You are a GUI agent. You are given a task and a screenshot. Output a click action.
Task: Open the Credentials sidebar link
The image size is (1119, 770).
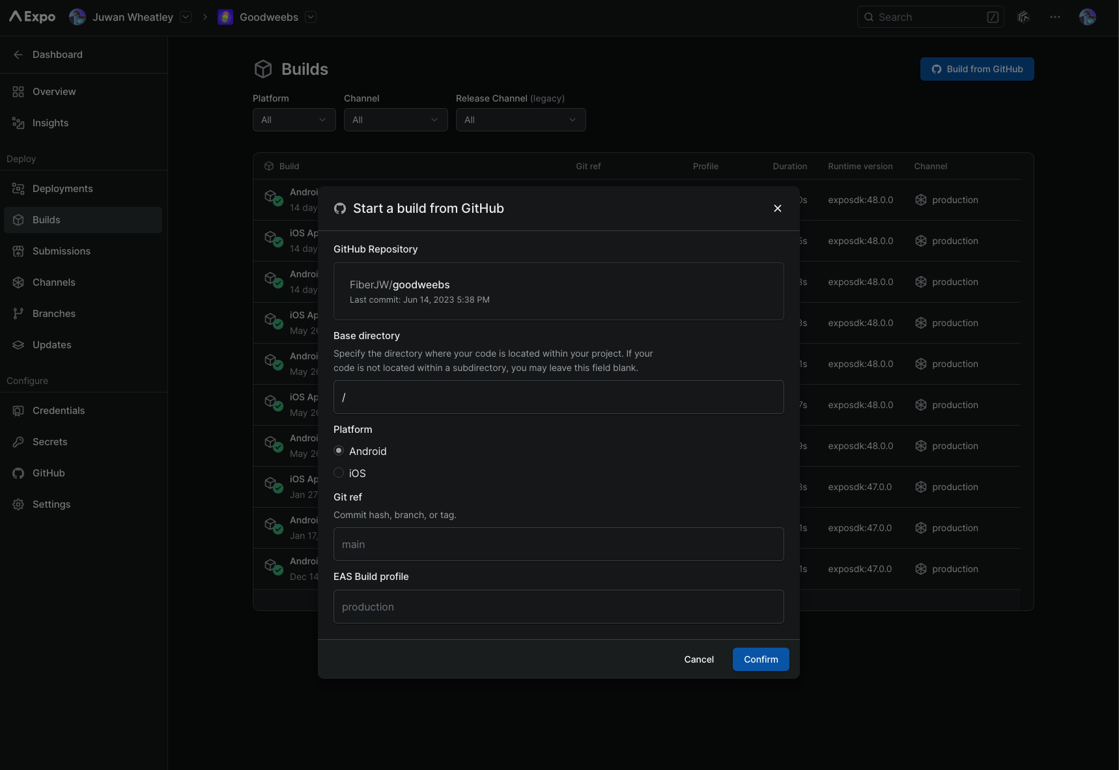pyautogui.click(x=83, y=411)
